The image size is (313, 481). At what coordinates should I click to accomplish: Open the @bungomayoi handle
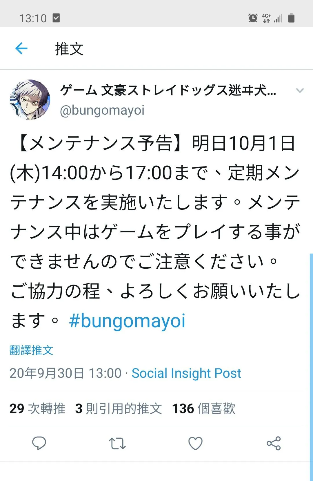pos(102,111)
